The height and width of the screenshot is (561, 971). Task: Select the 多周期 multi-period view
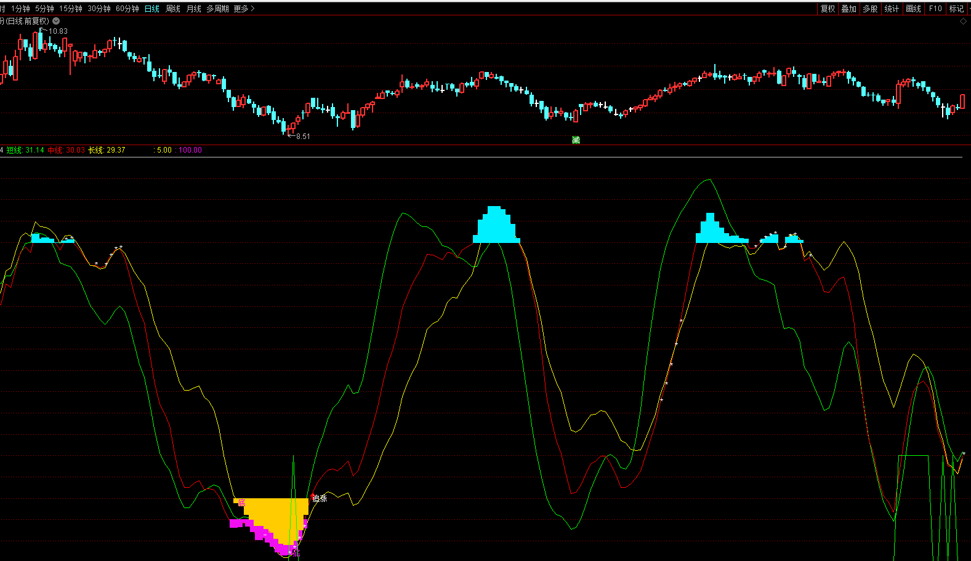[217, 9]
